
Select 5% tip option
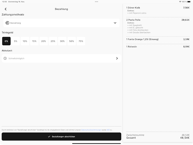click(15, 41)
